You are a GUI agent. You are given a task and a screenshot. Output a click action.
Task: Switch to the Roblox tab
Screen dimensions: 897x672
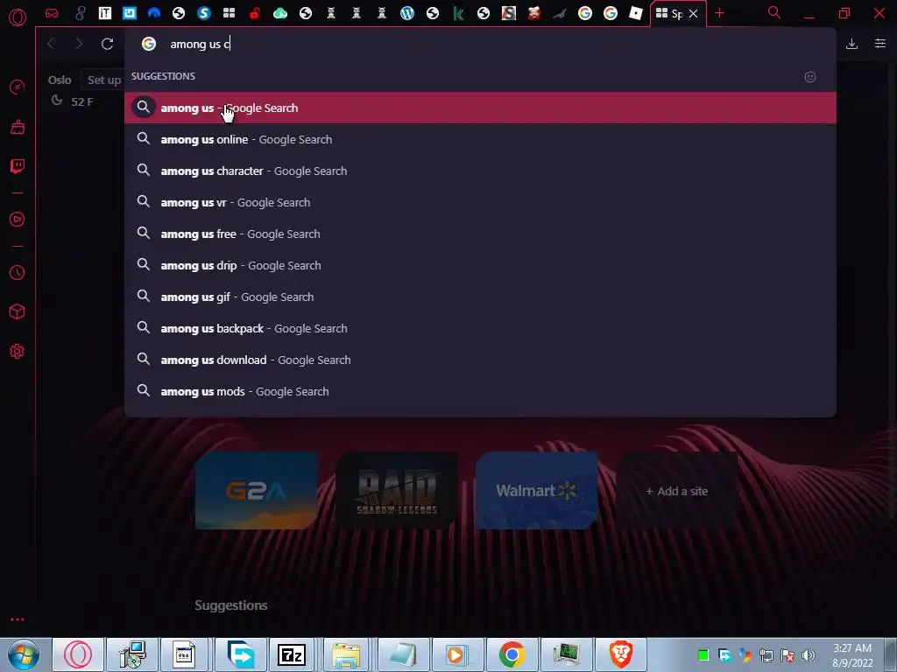click(636, 13)
